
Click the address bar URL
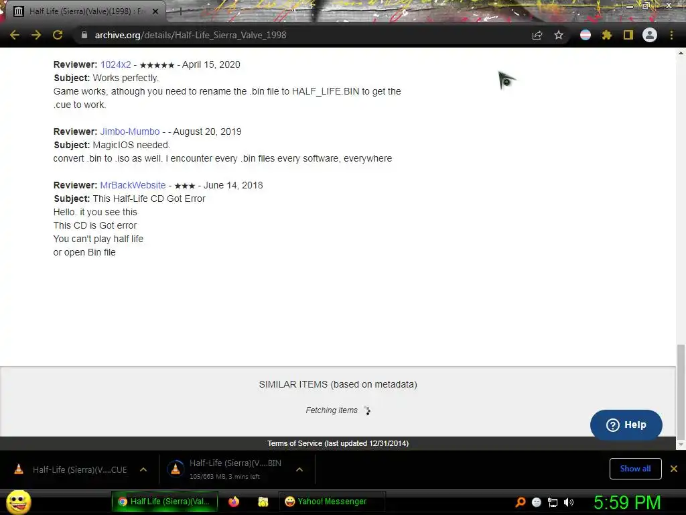[190, 35]
